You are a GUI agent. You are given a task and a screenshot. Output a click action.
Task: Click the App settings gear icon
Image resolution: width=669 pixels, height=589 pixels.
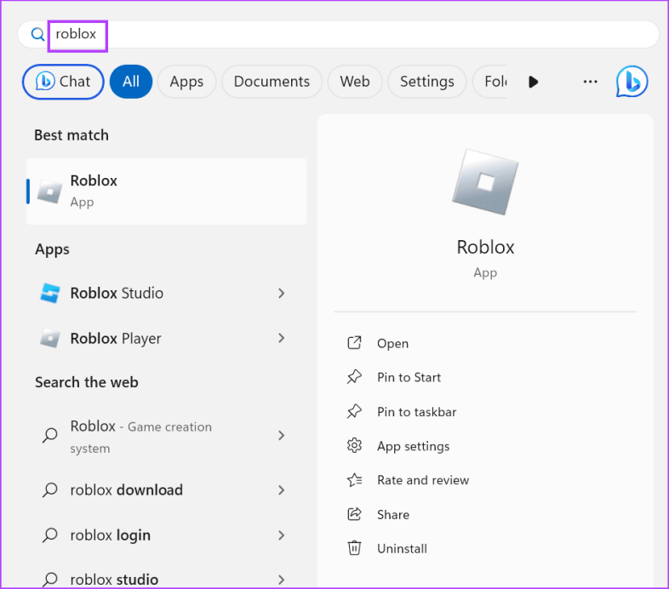coord(355,446)
